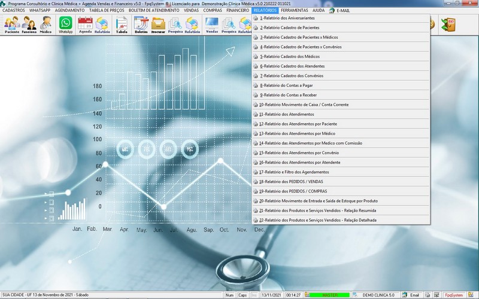
Task: Choose 14-Relatório Atendimentos por Medico com Comissão
Action: pyautogui.click(x=341, y=143)
